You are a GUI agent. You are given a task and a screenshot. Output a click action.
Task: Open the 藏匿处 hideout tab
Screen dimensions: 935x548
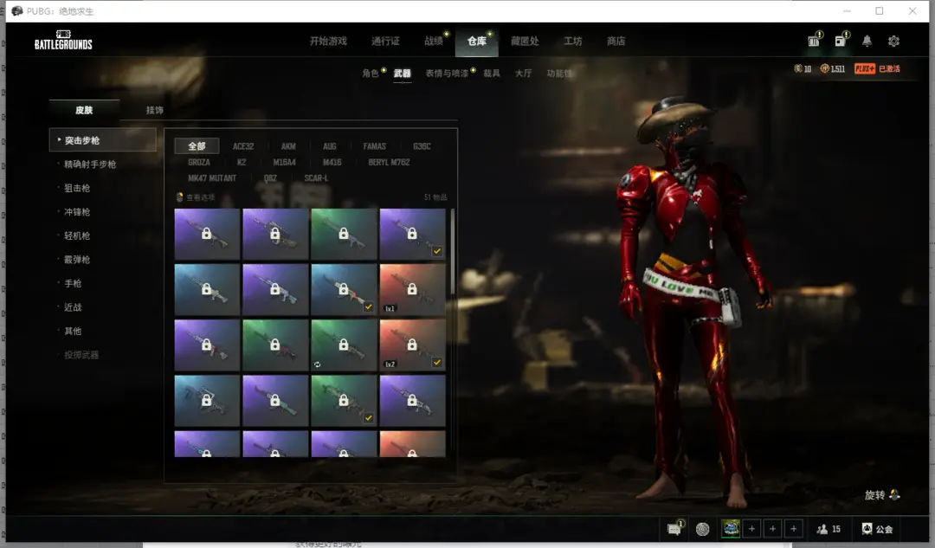tap(525, 41)
